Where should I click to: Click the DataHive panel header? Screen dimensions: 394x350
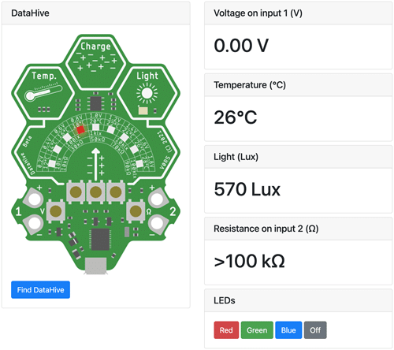pos(96,13)
